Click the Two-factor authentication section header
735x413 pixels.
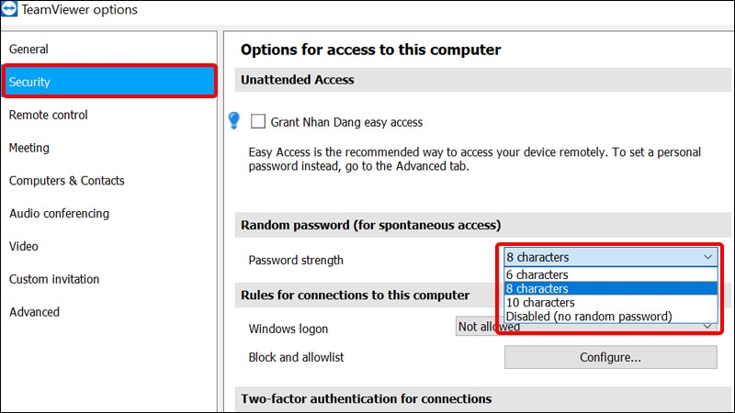click(366, 398)
